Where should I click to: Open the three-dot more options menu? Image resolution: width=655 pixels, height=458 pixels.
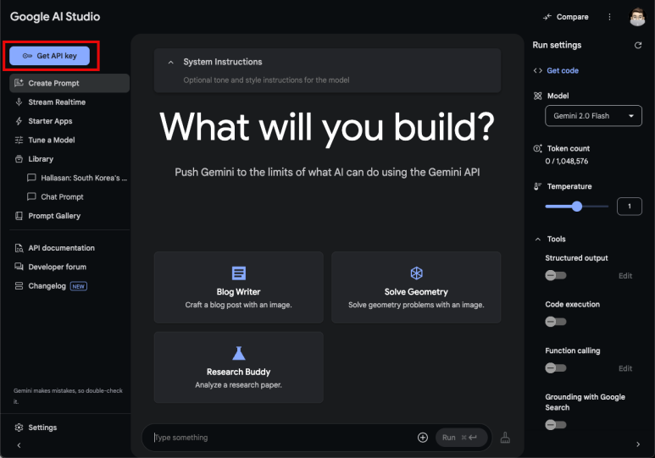pos(609,17)
